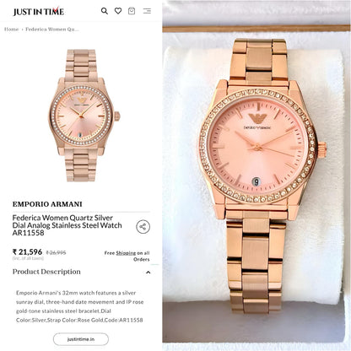Click the product description paragraph text

click(x=79, y=306)
